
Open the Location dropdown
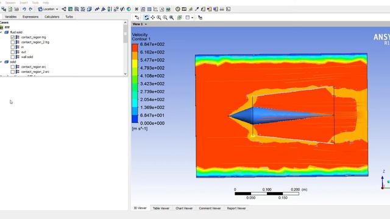(48, 9)
